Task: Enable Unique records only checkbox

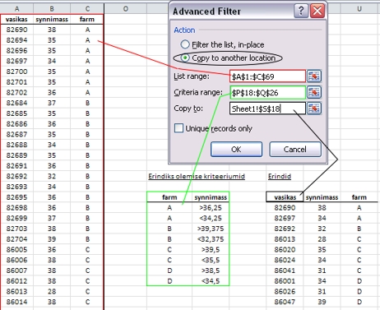Action: (178, 128)
